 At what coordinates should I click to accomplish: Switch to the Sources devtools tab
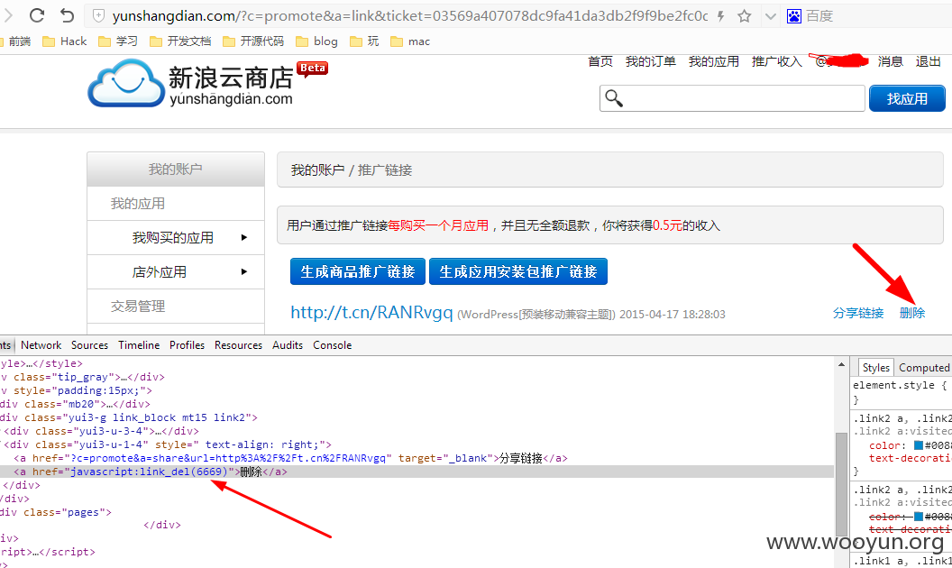pyautogui.click(x=89, y=345)
